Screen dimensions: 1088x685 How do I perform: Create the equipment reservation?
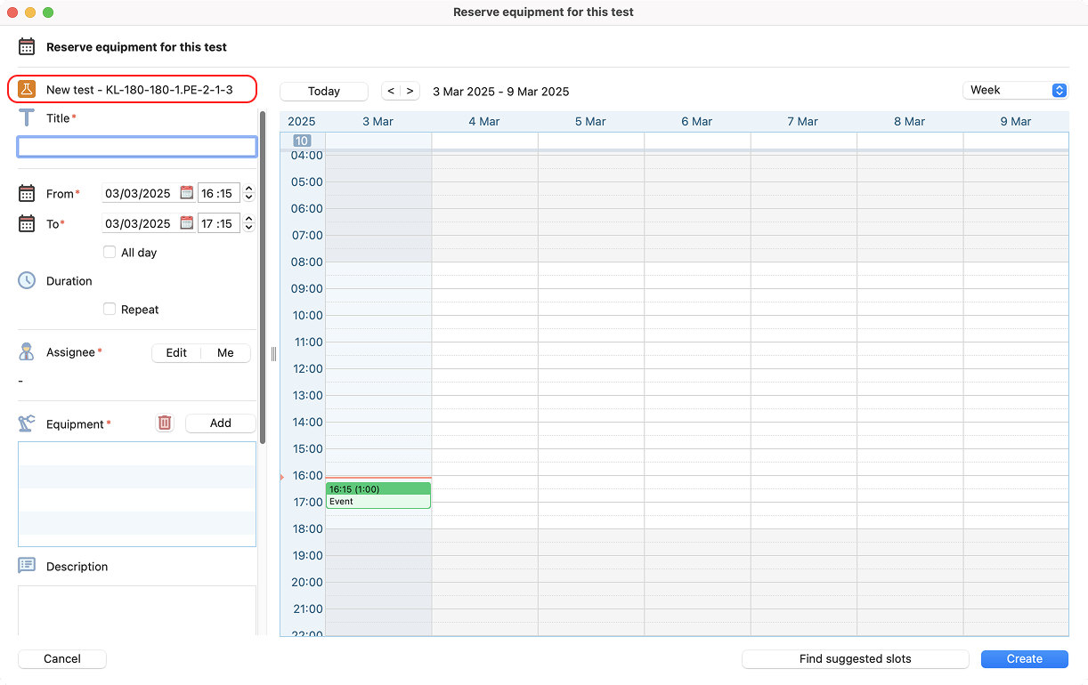[x=1024, y=658]
